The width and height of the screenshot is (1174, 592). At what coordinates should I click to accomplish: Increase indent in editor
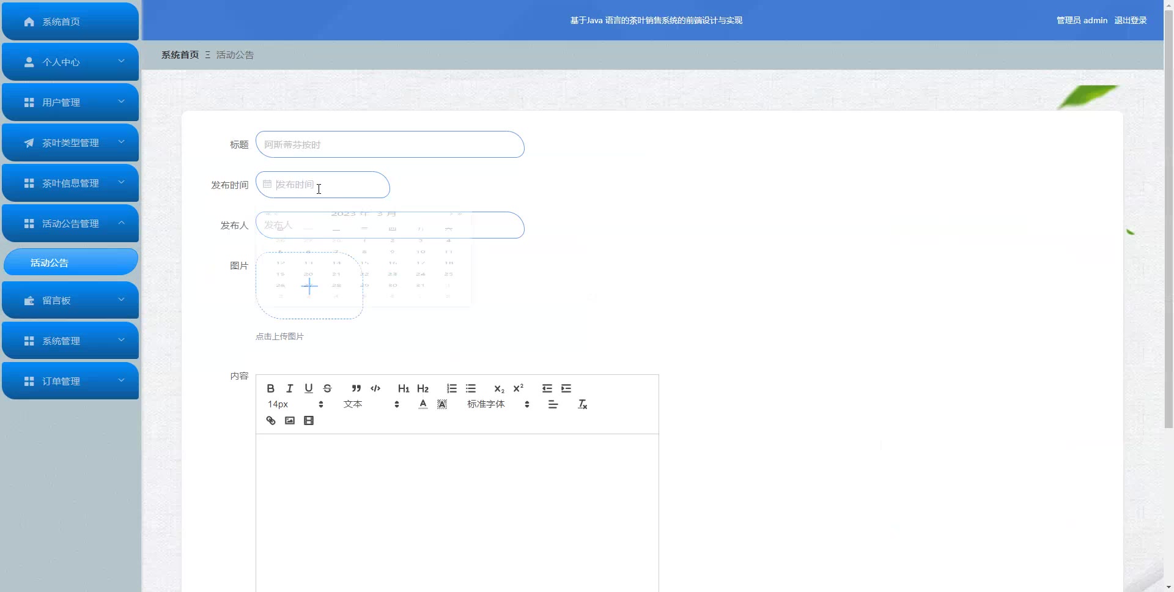pyautogui.click(x=566, y=388)
